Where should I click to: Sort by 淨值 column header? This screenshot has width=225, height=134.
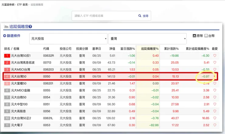[x=112, y=49]
